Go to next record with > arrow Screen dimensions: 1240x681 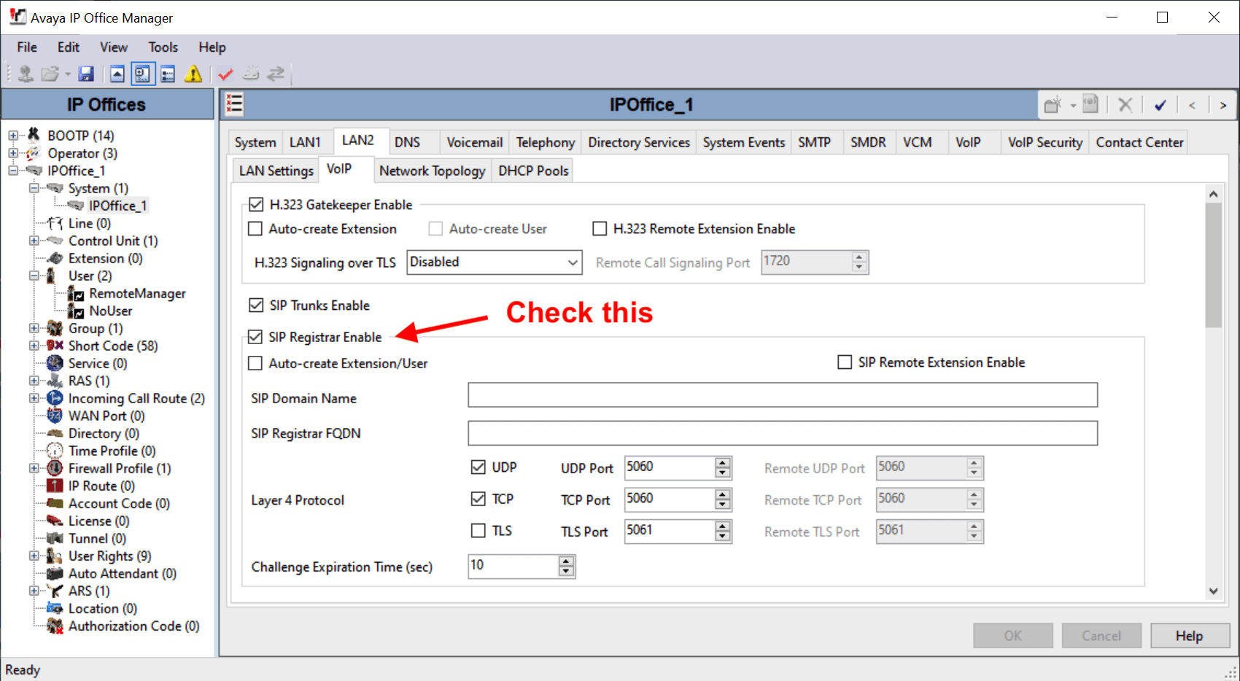click(x=1223, y=105)
